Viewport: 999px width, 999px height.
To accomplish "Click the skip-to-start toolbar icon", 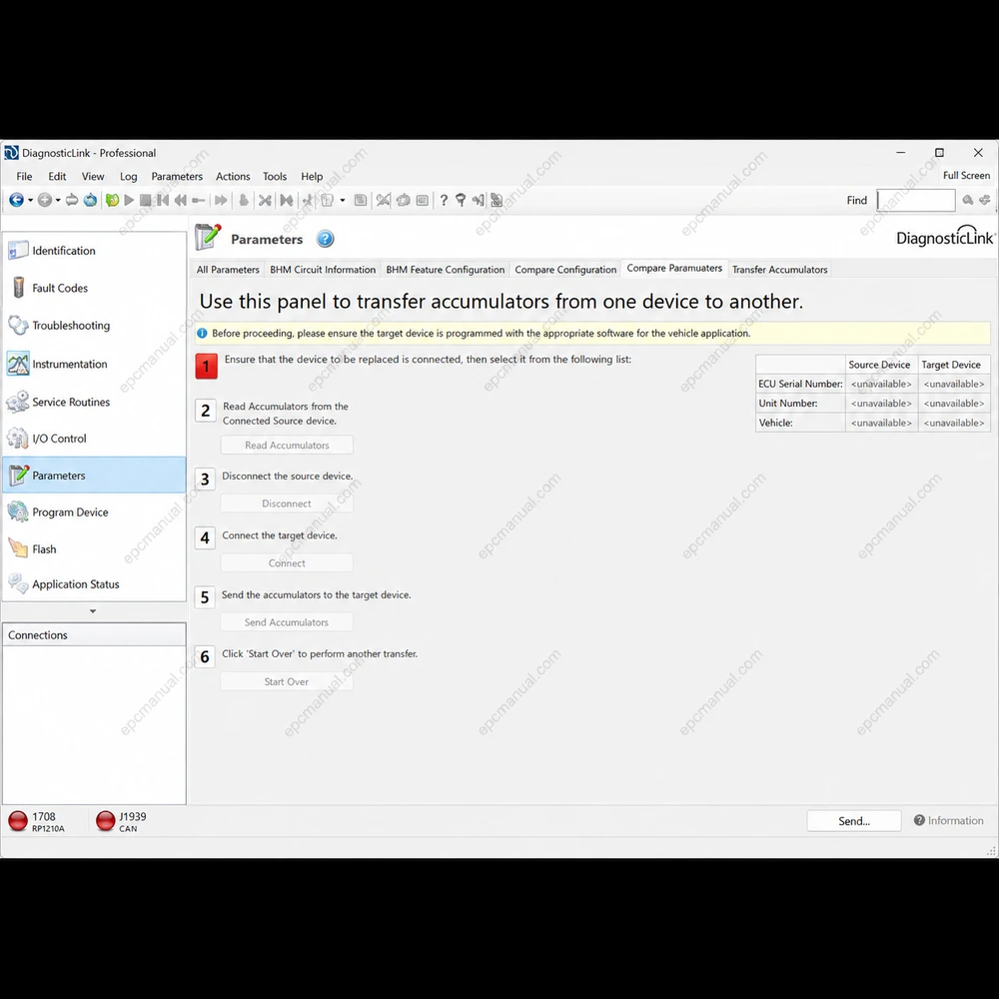I will (x=163, y=200).
